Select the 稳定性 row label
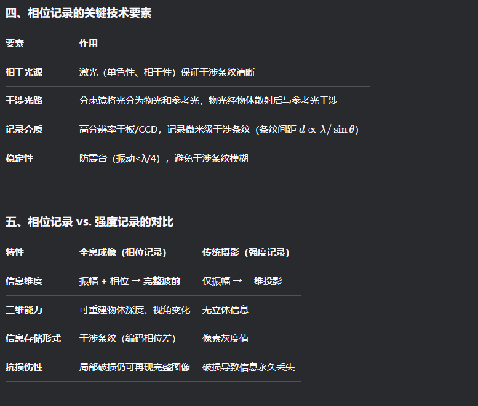This screenshot has height=406, width=478. 19,158
